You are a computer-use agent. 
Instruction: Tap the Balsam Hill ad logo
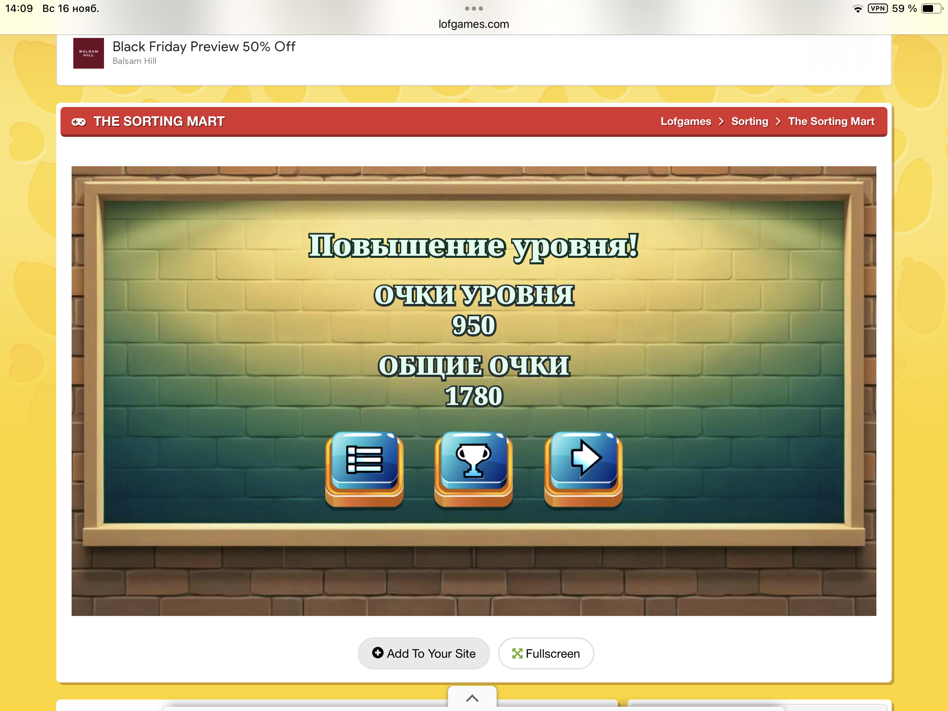click(88, 53)
